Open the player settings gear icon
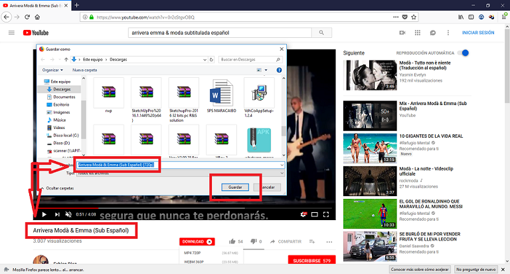The width and height of the screenshot is (510, 274). (x=303, y=214)
